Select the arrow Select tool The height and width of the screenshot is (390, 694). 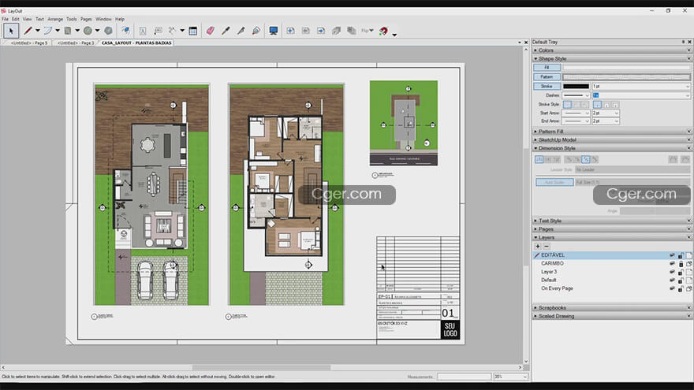pyautogui.click(x=11, y=31)
